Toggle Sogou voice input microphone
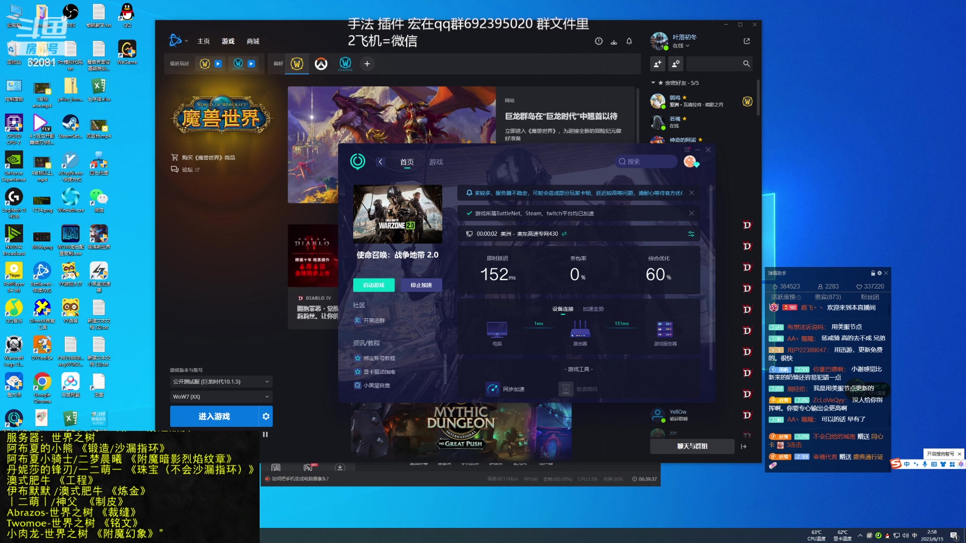Screen dimensions: 966x543 (x=925, y=464)
